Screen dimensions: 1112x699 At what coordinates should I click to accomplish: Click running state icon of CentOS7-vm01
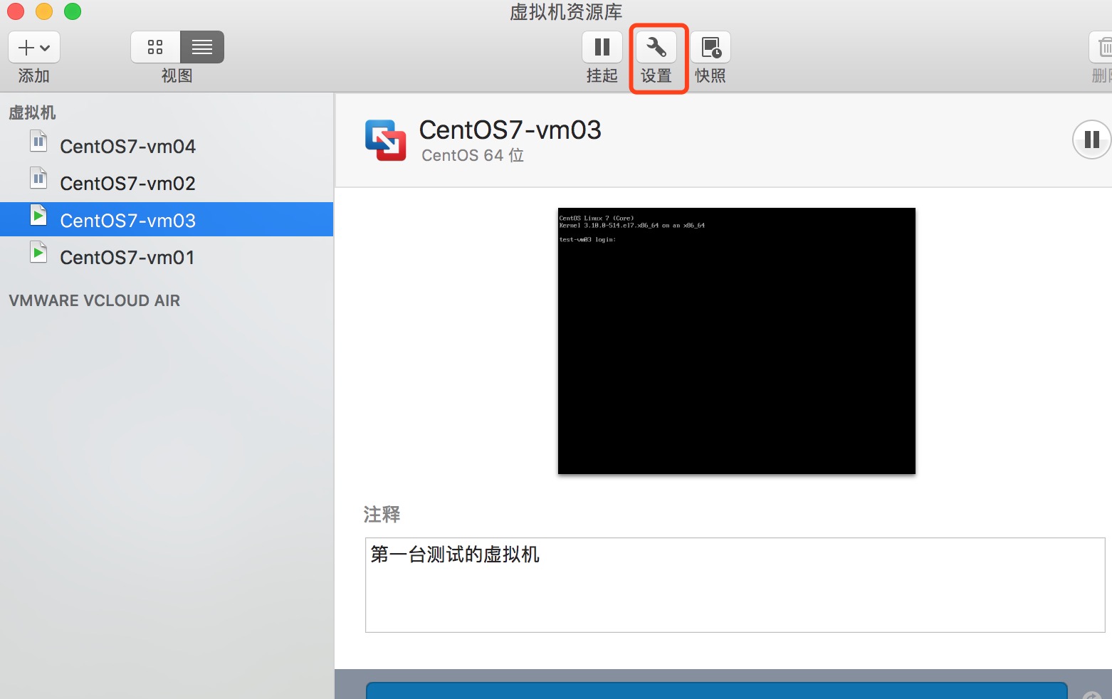point(38,252)
